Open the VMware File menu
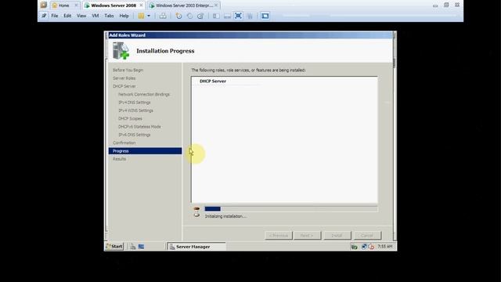 point(55,16)
